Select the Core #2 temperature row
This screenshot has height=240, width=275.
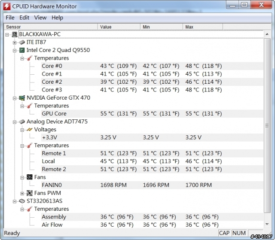click(152, 82)
